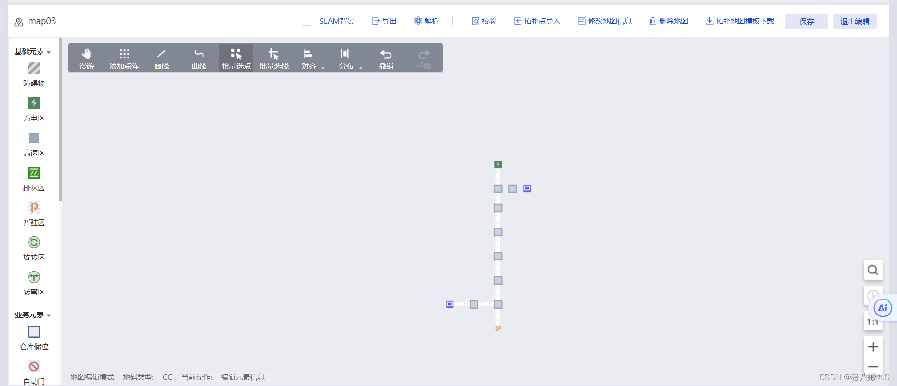Open 修改地图信息 edit map info
Screen dimensions: 897x386
pos(605,21)
